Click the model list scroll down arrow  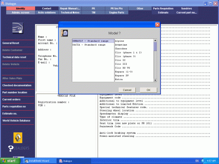[x=155, y=80]
